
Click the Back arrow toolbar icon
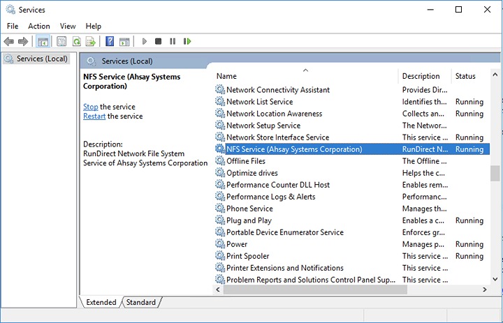tap(8, 42)
